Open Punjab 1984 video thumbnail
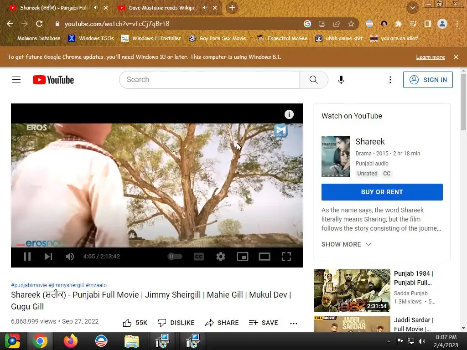This screenshot has width=467, height=350. pyautogui.click(x=352, y=291)
